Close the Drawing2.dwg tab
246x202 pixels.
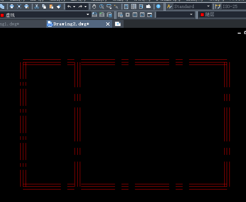click(x=108, y=24)
